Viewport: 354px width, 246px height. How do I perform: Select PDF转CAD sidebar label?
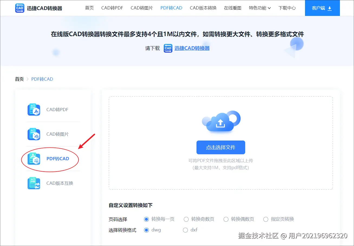tap(58, 159)
